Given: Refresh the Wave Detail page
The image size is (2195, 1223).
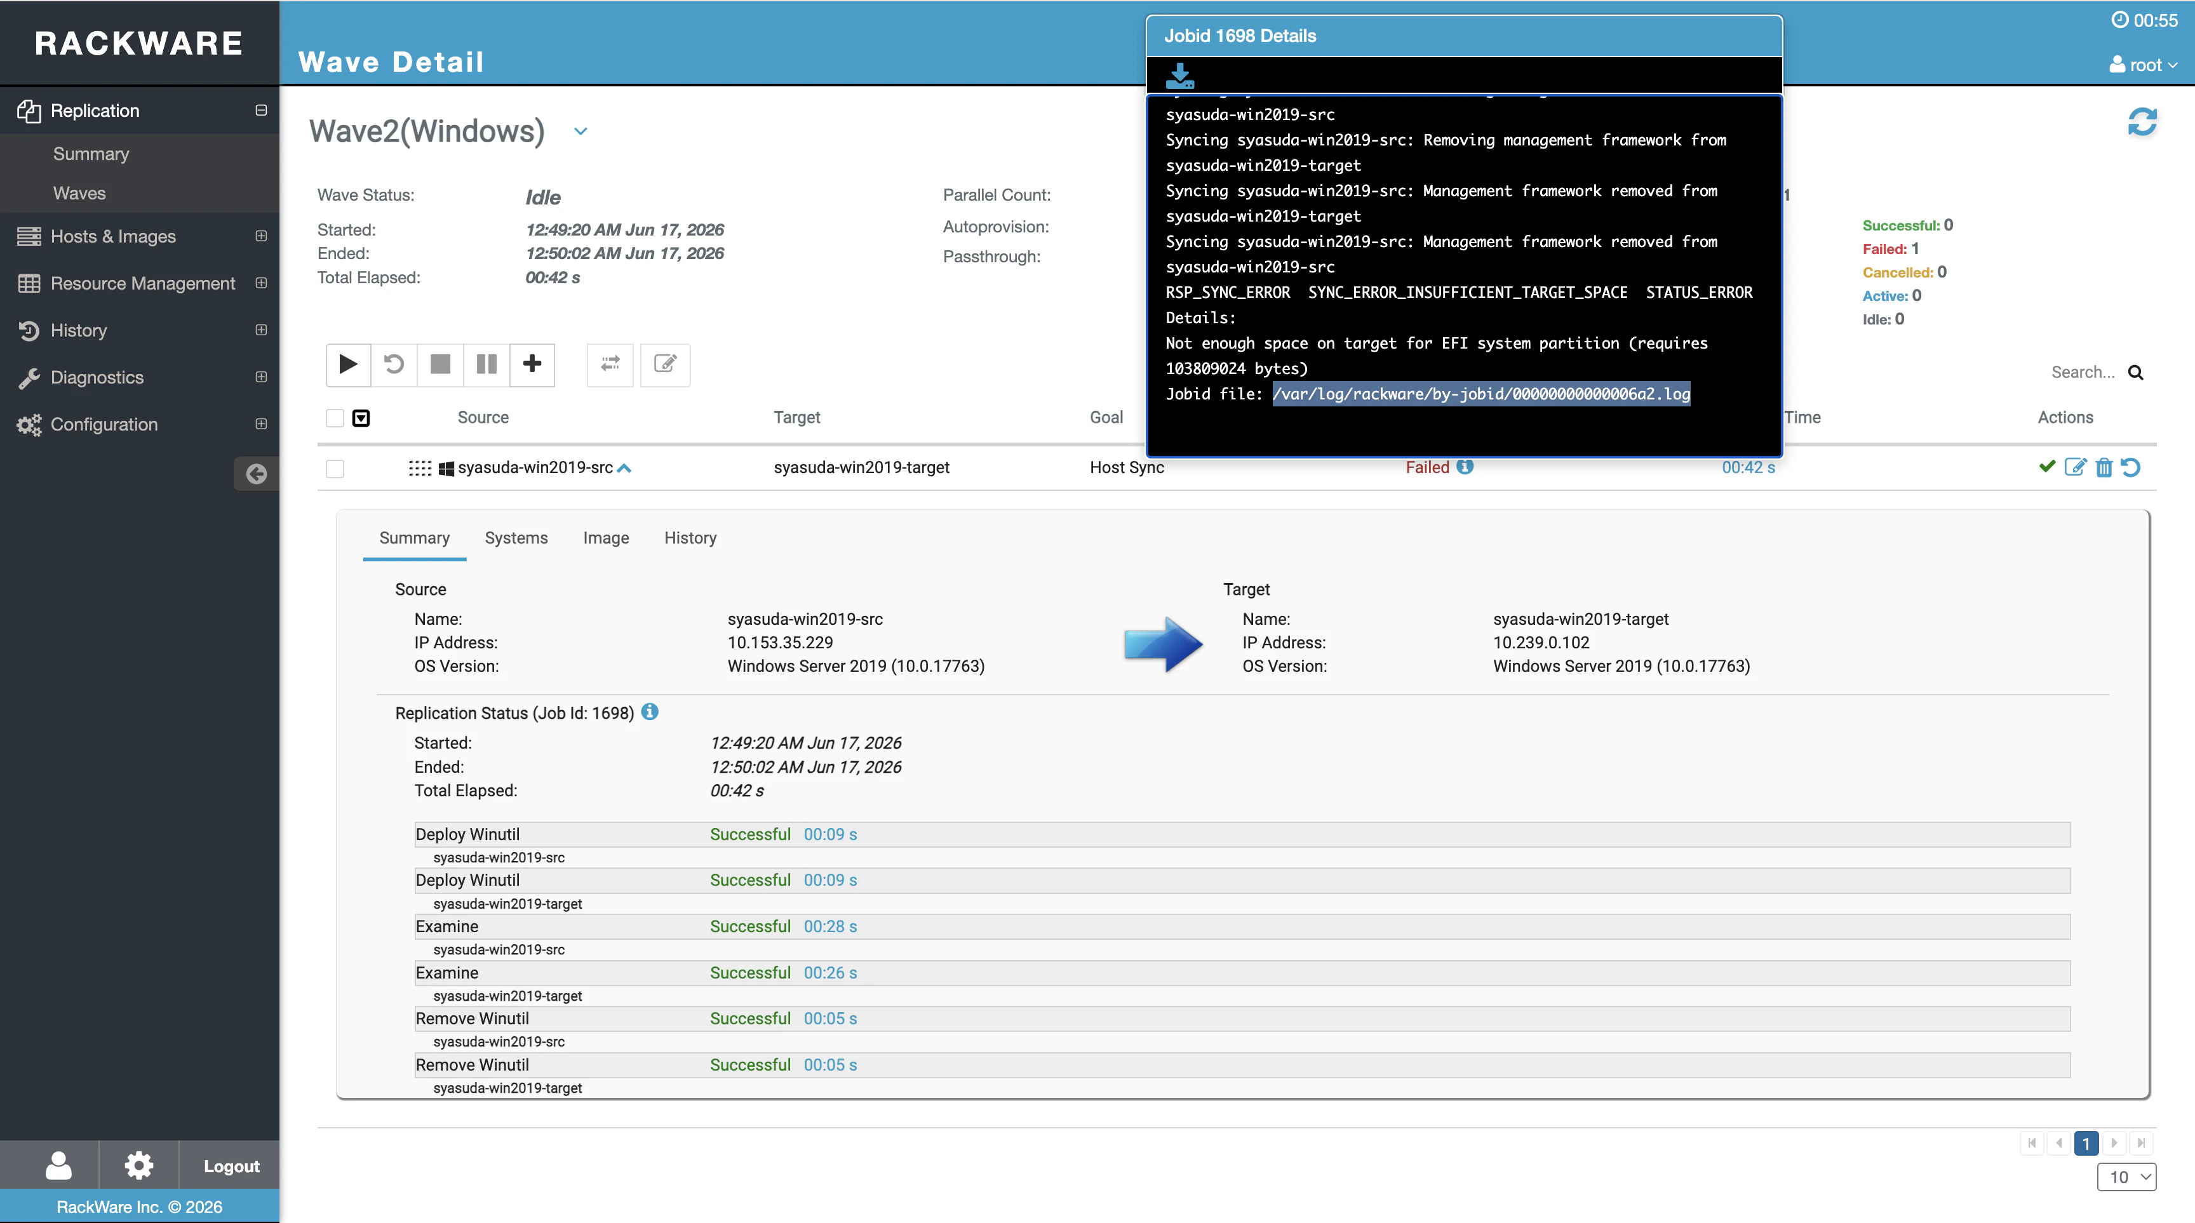Looking at the screenshot, I should click(2142, 122).
